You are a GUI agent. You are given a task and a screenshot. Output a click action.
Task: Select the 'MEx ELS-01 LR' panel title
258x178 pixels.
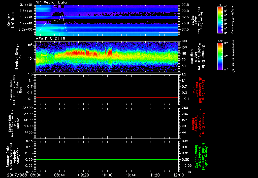point(50,39)
